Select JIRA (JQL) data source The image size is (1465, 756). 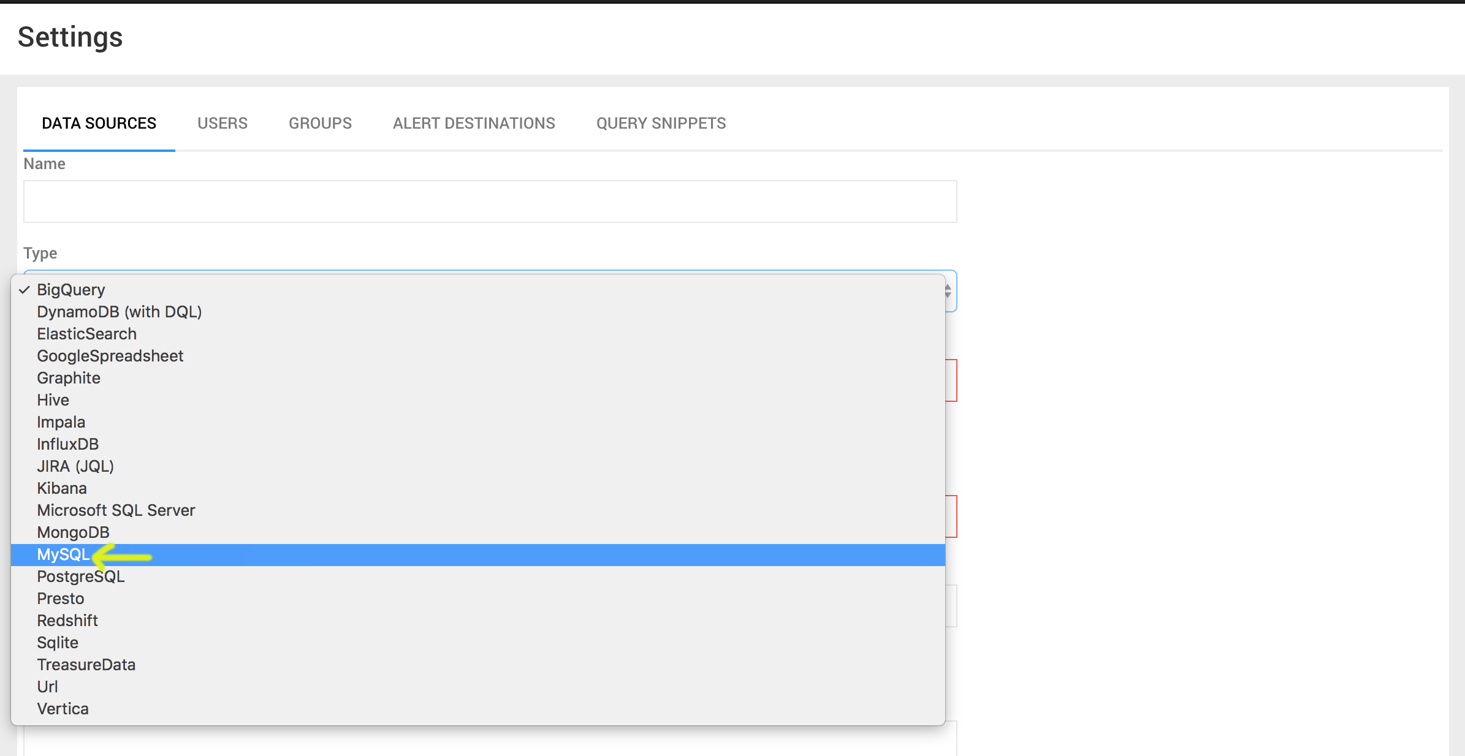[x=75, y=466]
